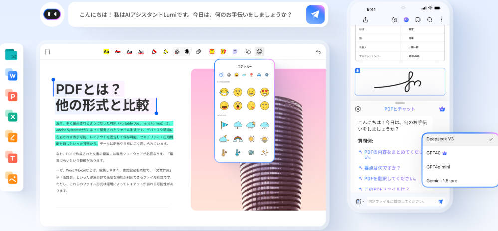Open recent stickers clock tab

(221, 75)
